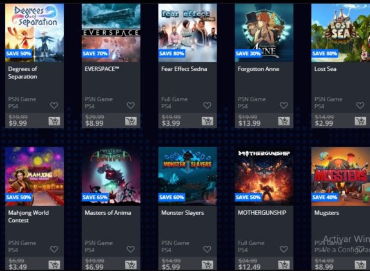Toggle wishlist heart for Fear Effect Sedna
This screenshot has height=271, width=370.
207,105
